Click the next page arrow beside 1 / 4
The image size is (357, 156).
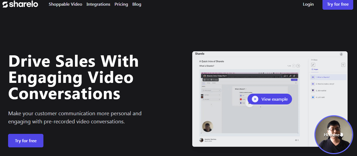click(x=298, y=66)
